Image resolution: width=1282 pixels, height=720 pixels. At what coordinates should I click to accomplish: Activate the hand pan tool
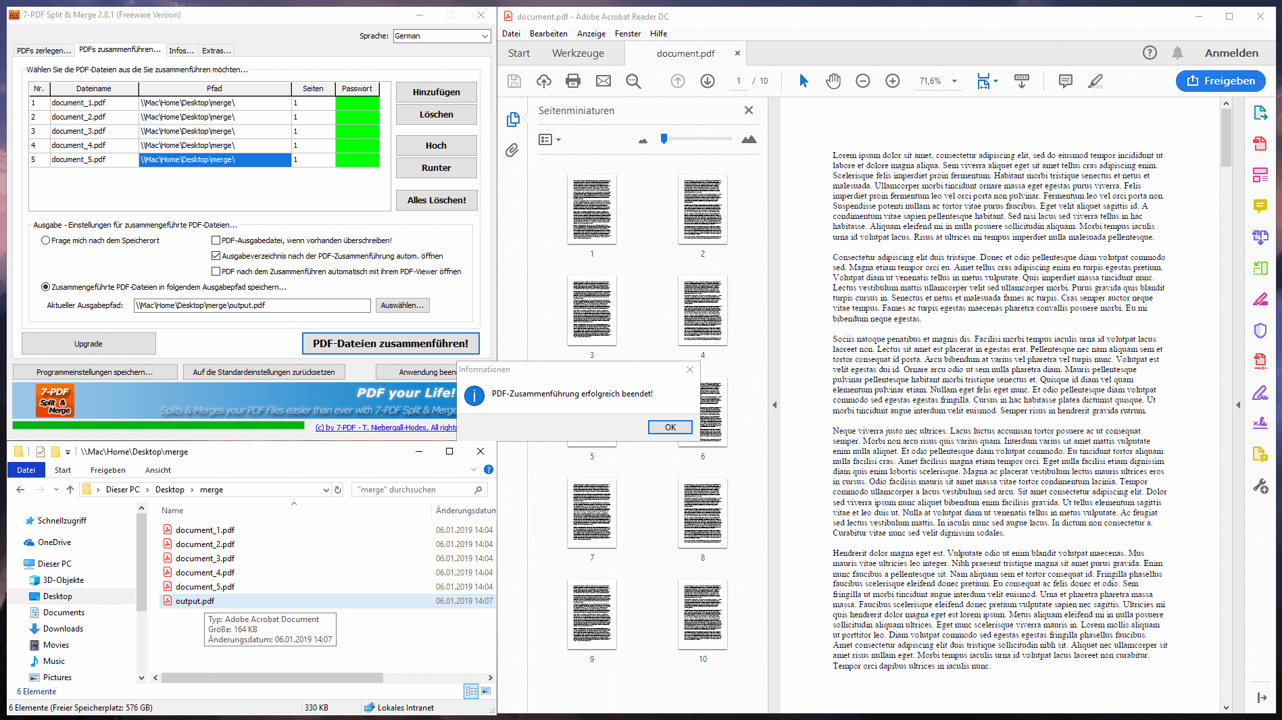[x=833, y=81]
